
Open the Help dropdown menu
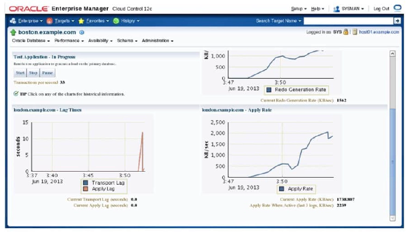click(x=318, y=9)
